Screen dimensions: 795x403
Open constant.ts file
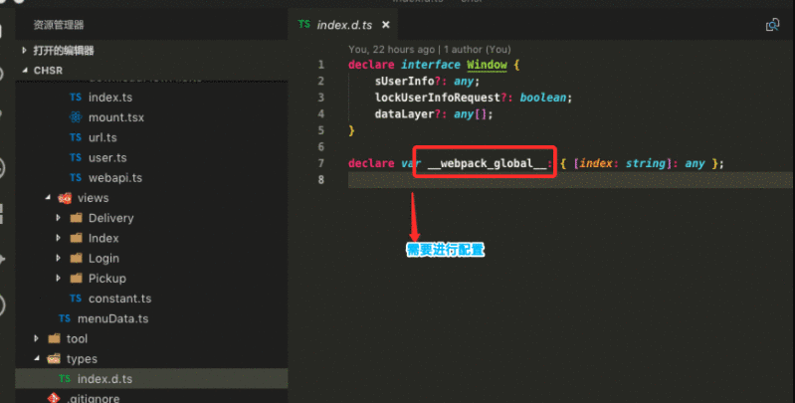(119, 299)
